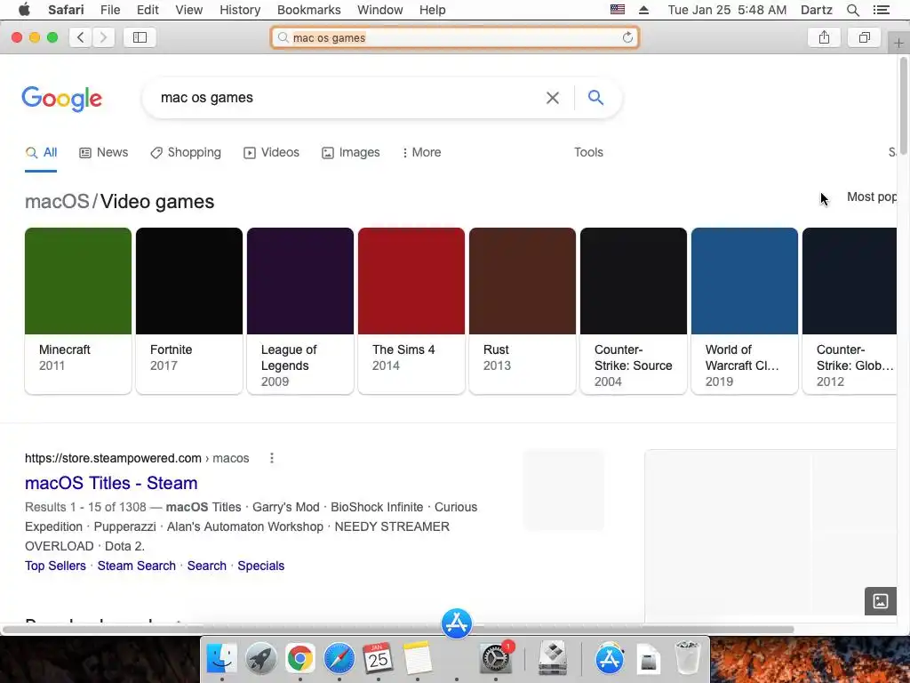This screenshot has width=910, height=683.
Task: Select the Minecraft 2011 game card
Action: point(78,310)
